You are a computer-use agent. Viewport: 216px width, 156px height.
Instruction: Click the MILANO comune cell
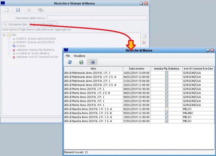pos(198,113)
